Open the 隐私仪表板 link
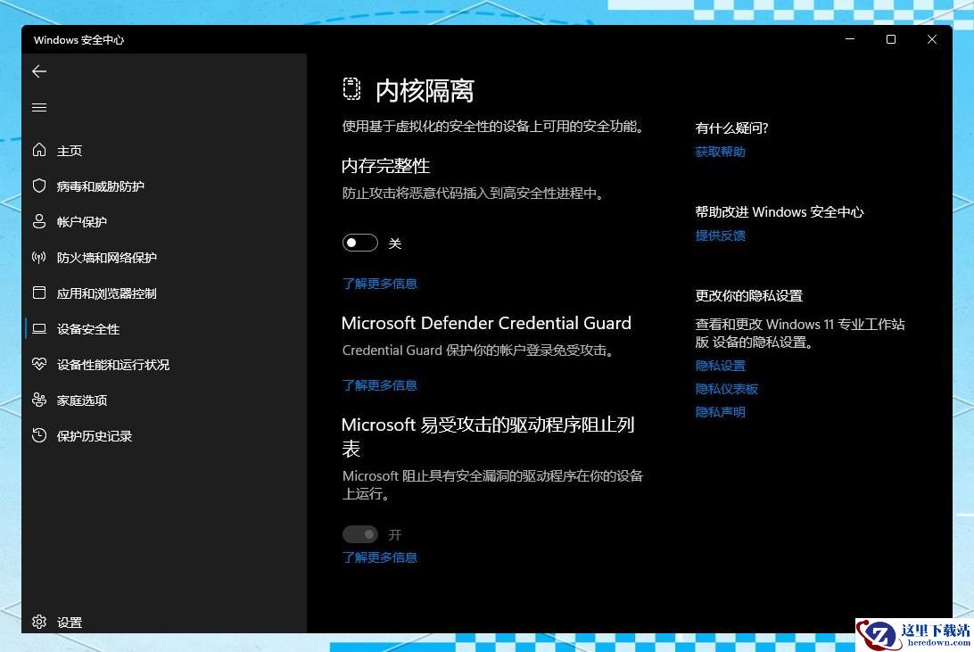 tap(726, 390)
